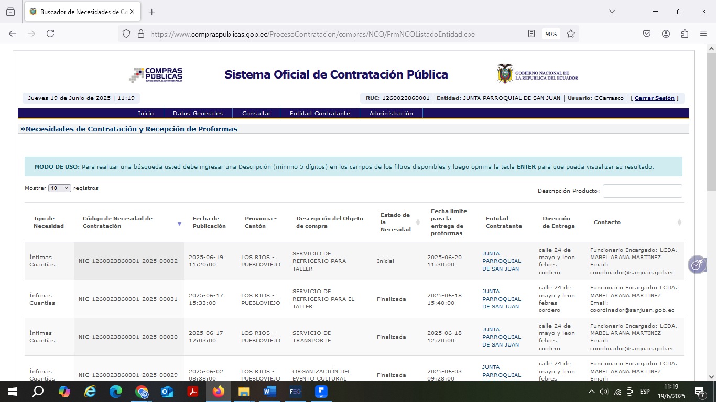The image size is (716, 402).
Task: Toggle the reader view icon in address bar
Action: 531,33
